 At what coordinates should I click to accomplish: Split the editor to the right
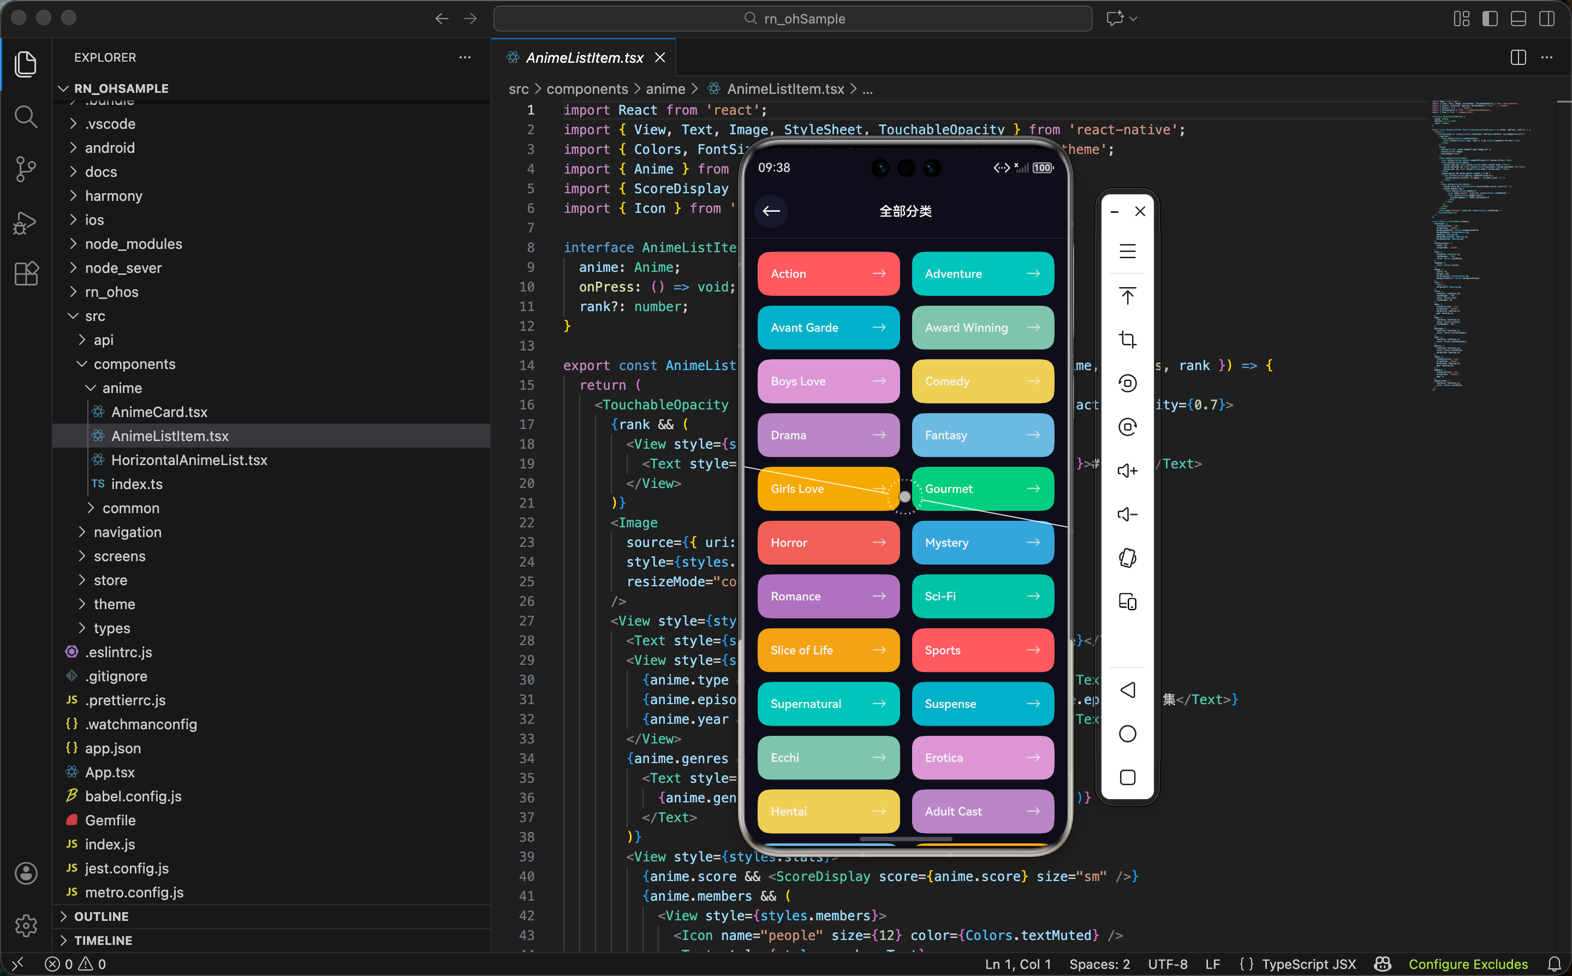[x=1518, y=57]
